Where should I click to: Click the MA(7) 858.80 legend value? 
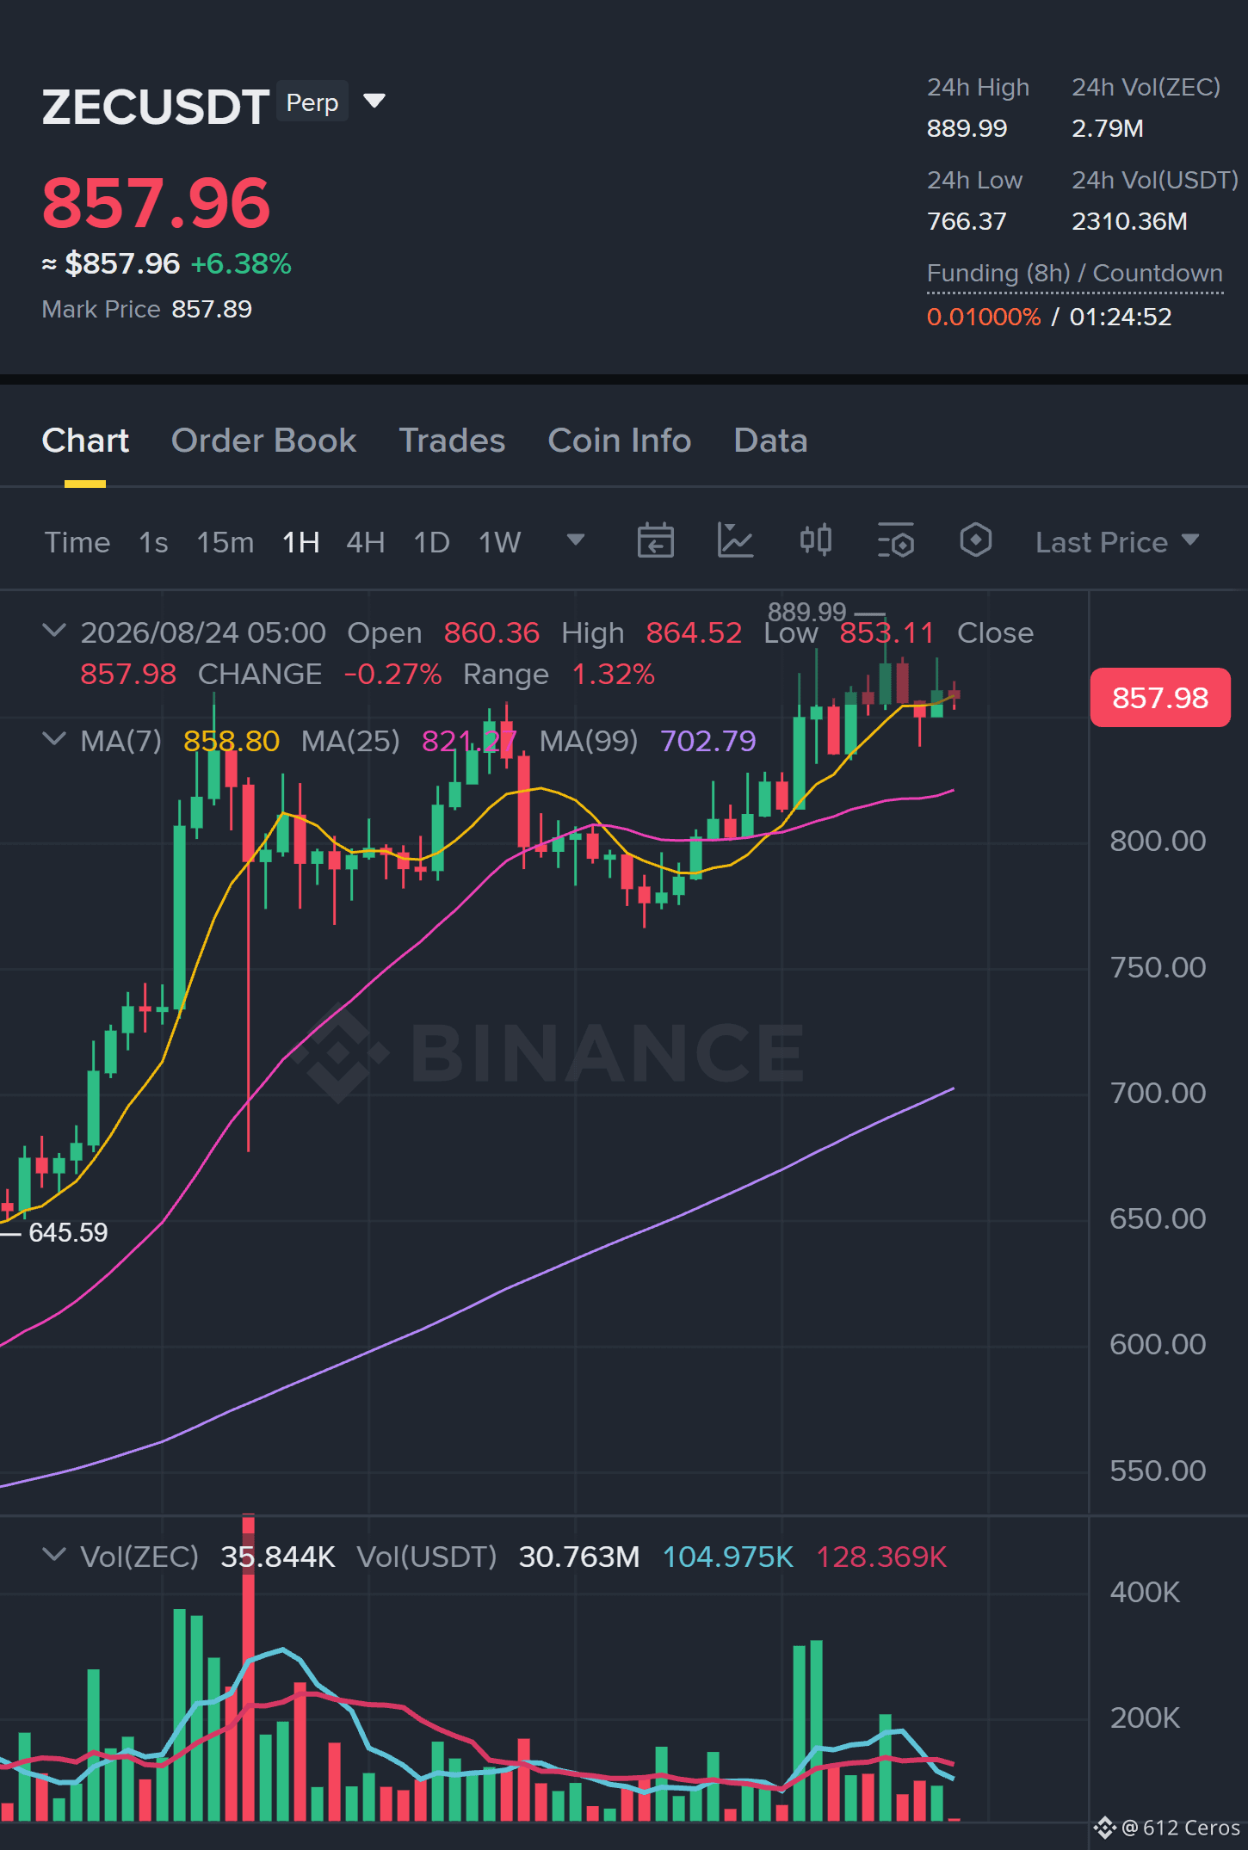coord(232,741)
